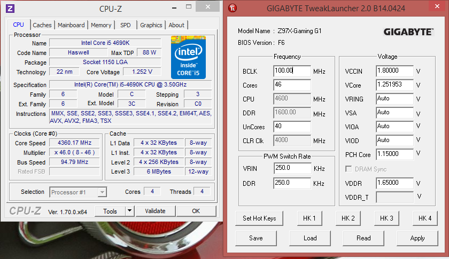Click the GIGABYTE logo in TweakLauncher
The width and height of the screenshot is (449, 259).
408,32
